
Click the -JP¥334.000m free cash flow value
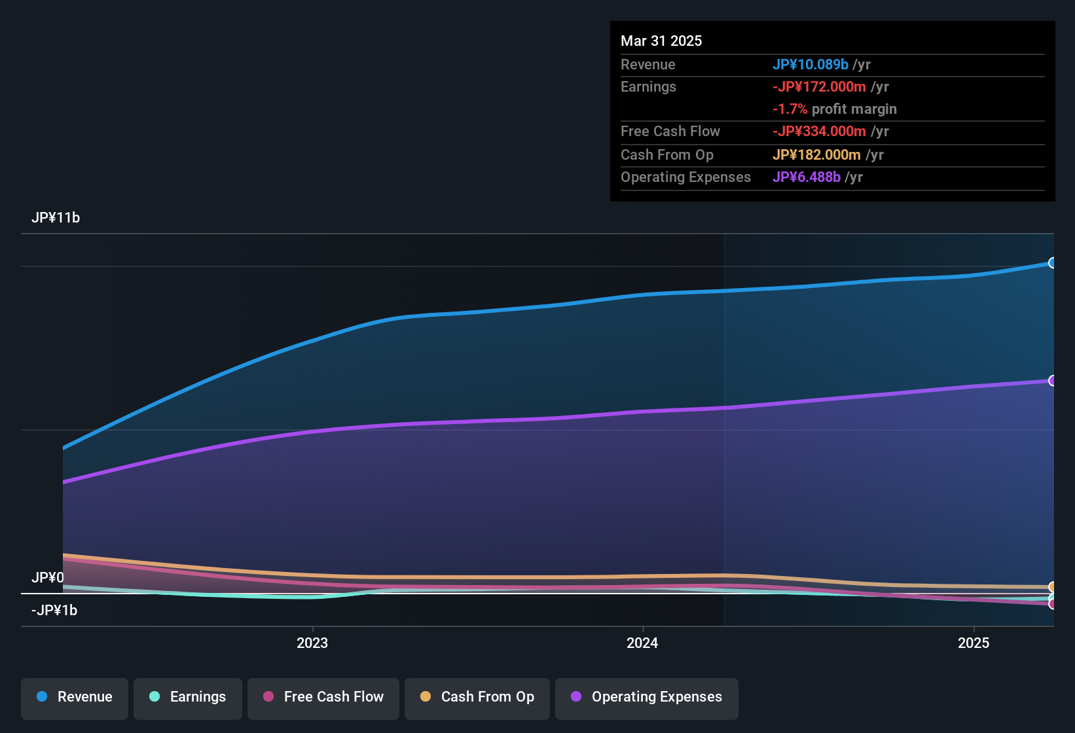(x=819, y=132)
